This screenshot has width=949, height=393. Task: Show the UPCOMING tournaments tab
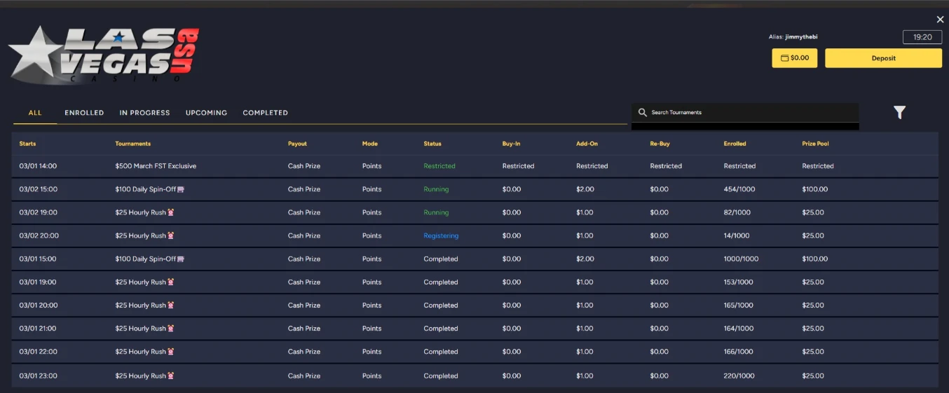206,112
